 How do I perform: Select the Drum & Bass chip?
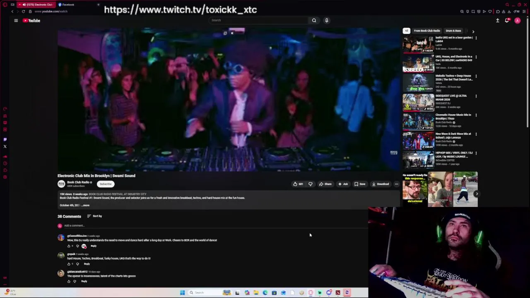pos(453,31)
